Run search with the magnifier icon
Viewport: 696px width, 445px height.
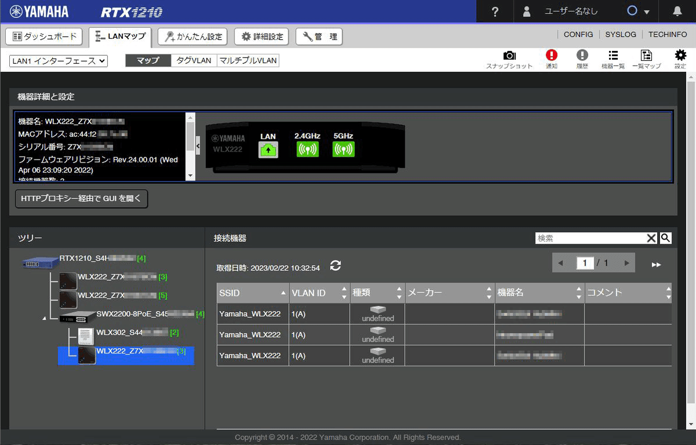pyautogui.click(x=665, y=238)
